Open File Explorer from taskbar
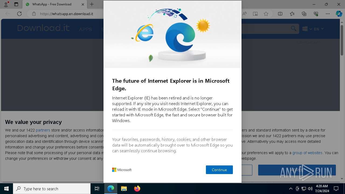The width and height of the screenshot is (345, 194). coord(124,189)
